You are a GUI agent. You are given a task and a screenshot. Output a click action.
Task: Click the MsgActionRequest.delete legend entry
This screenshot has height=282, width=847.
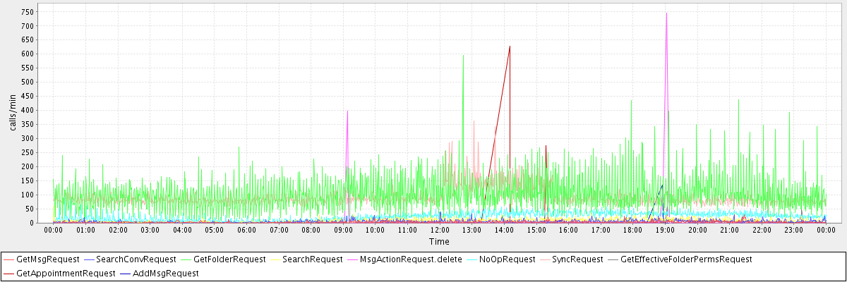411,259
